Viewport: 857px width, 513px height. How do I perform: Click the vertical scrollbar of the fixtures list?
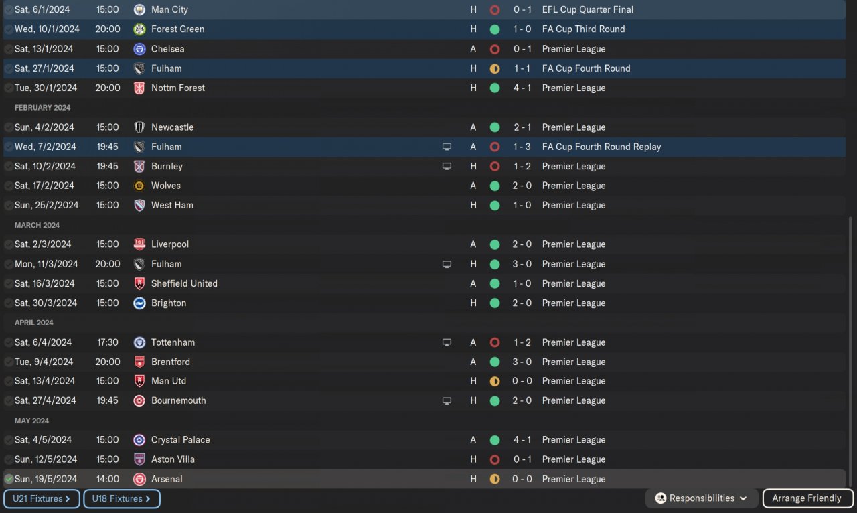851,348
